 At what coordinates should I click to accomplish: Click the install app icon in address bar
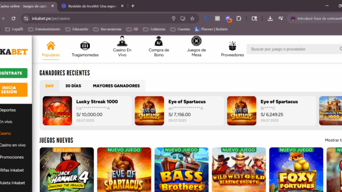coord(183,19)
